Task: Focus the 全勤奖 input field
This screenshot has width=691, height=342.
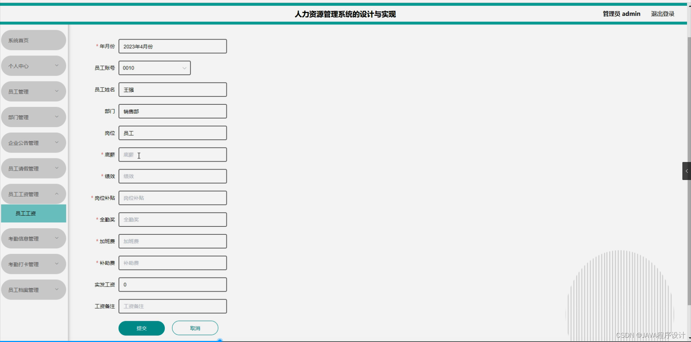Action: [173, 220]
